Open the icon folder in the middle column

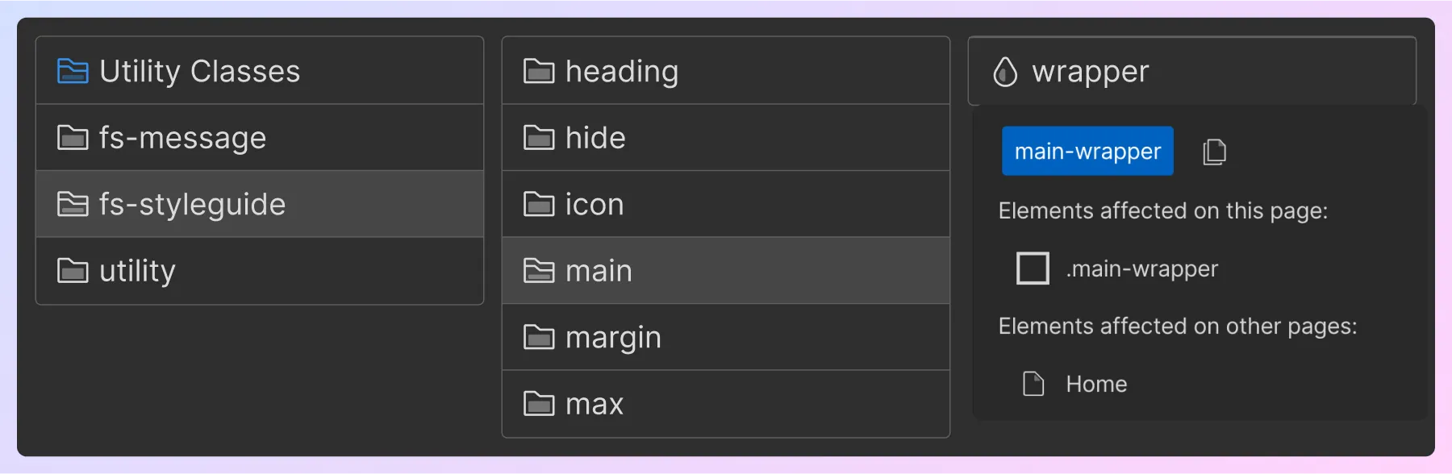594,204
